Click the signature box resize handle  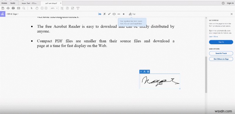click(x=180, y=89)
